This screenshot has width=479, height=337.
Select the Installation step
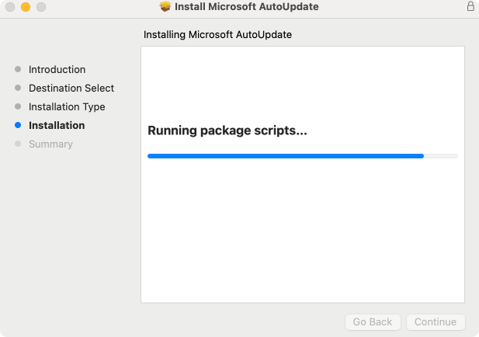coord(57,125)
